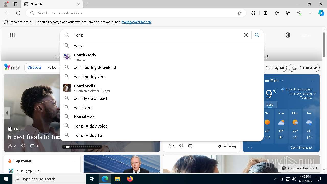Open Top stories more options

(x=73, y=161)
